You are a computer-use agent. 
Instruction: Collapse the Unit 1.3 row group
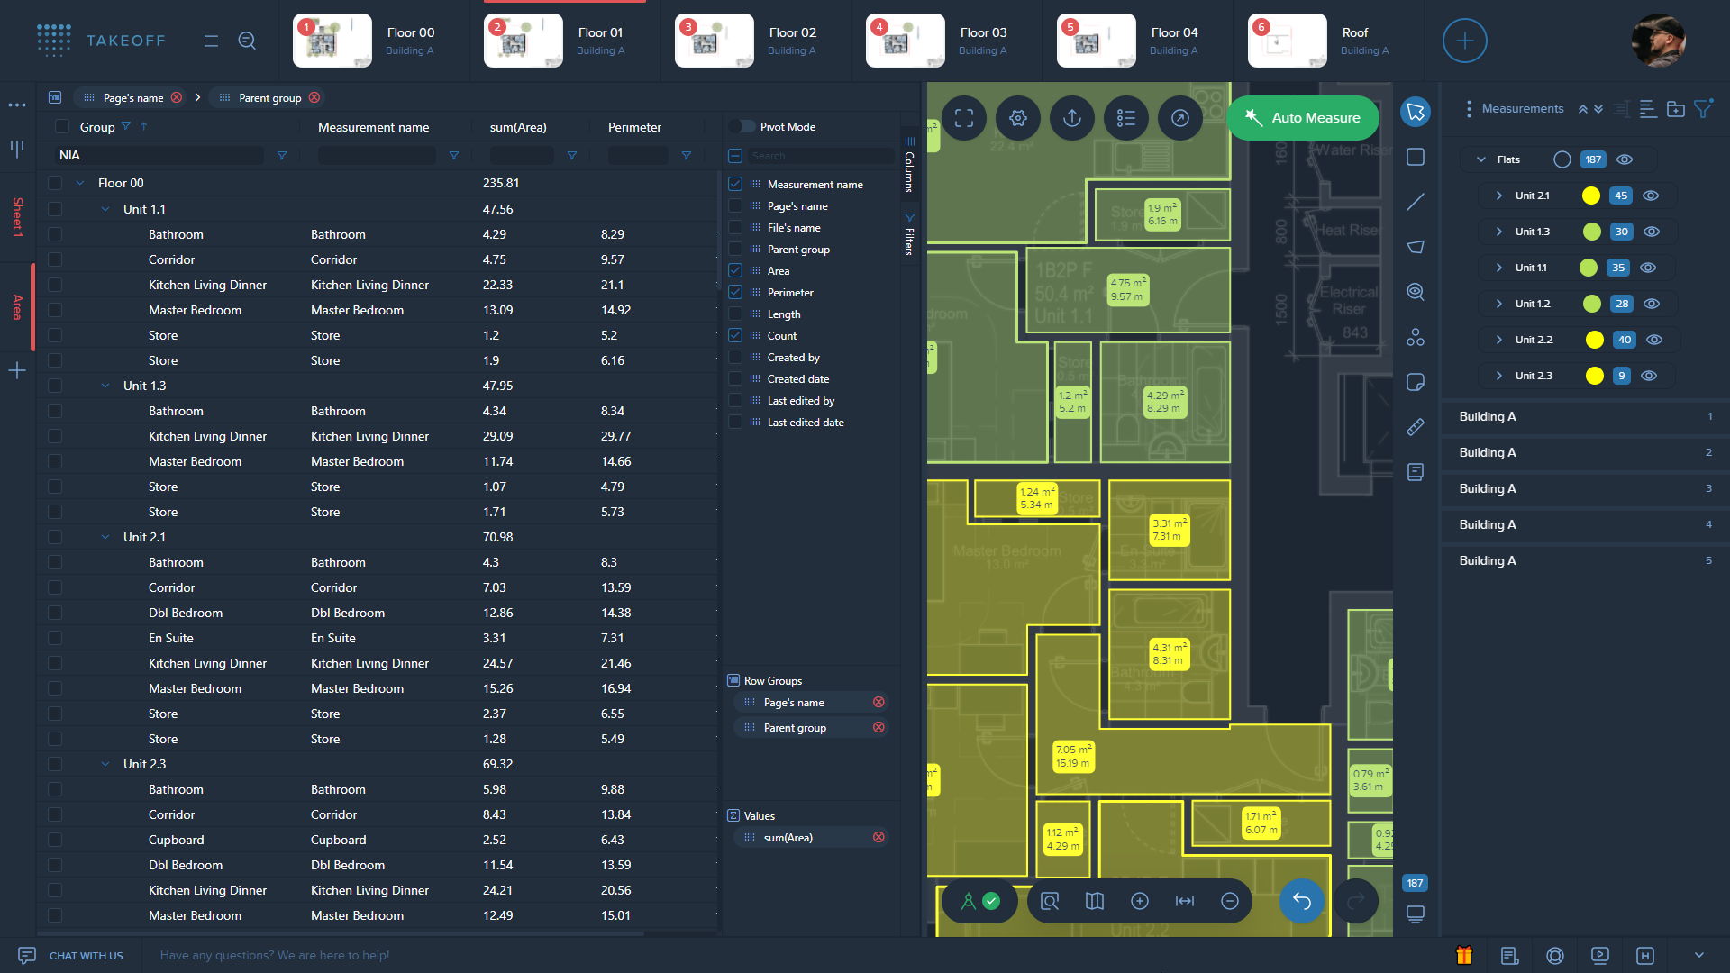pos(105,386)
